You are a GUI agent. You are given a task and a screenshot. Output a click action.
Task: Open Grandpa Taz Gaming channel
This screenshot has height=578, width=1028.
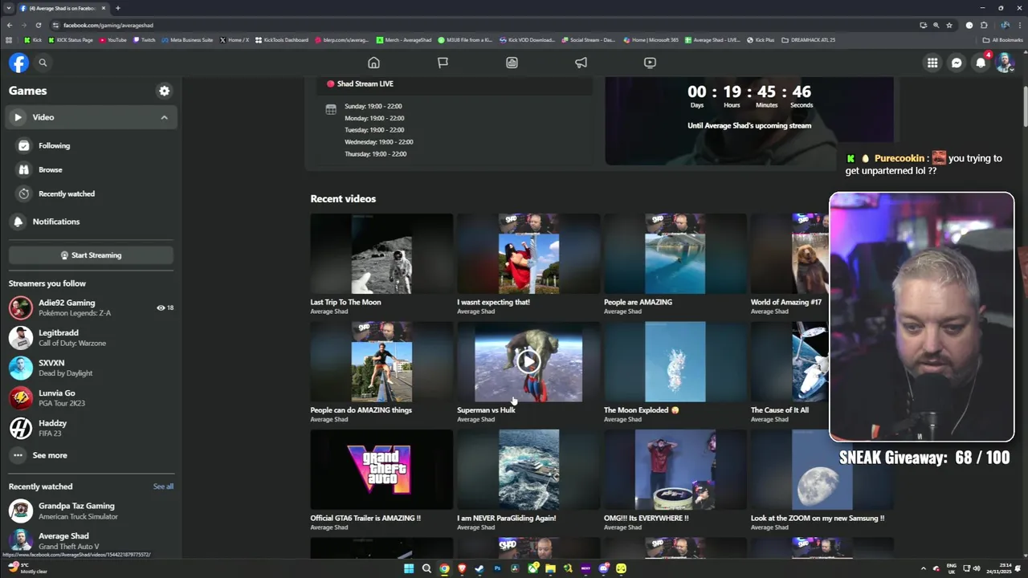[91, 511]
